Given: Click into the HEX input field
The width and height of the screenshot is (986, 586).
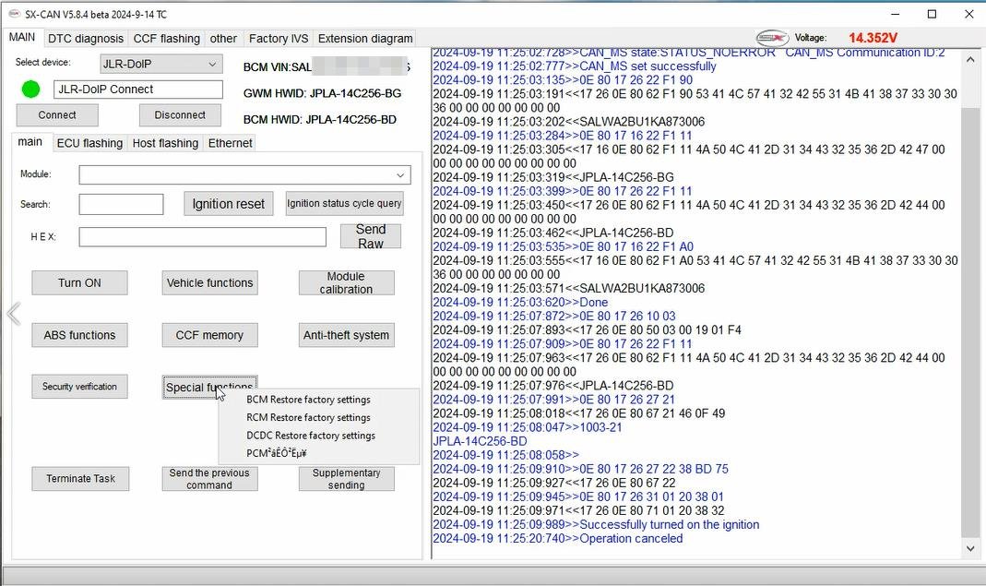Looking at the screenshot, I should click(x=203, y=236).
